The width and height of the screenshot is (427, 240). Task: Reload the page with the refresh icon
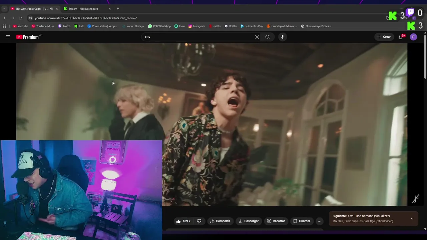click(x=21, y=18)
